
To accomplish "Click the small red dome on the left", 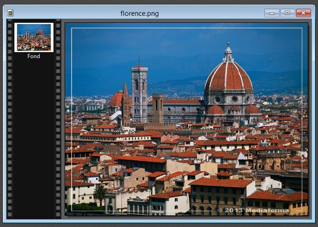I will 116,99.
